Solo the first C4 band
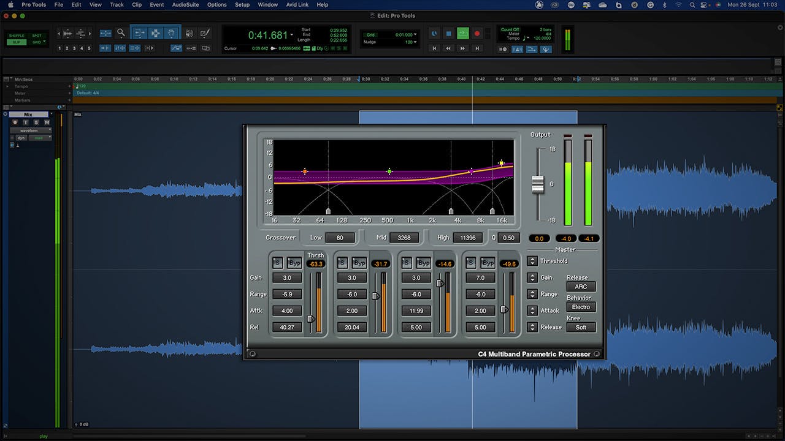785x441 pixels. point(278,263)
